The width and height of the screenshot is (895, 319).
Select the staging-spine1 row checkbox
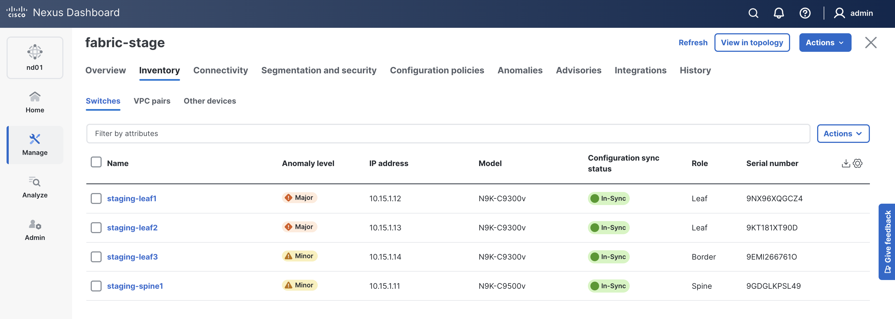coord(96,286)
